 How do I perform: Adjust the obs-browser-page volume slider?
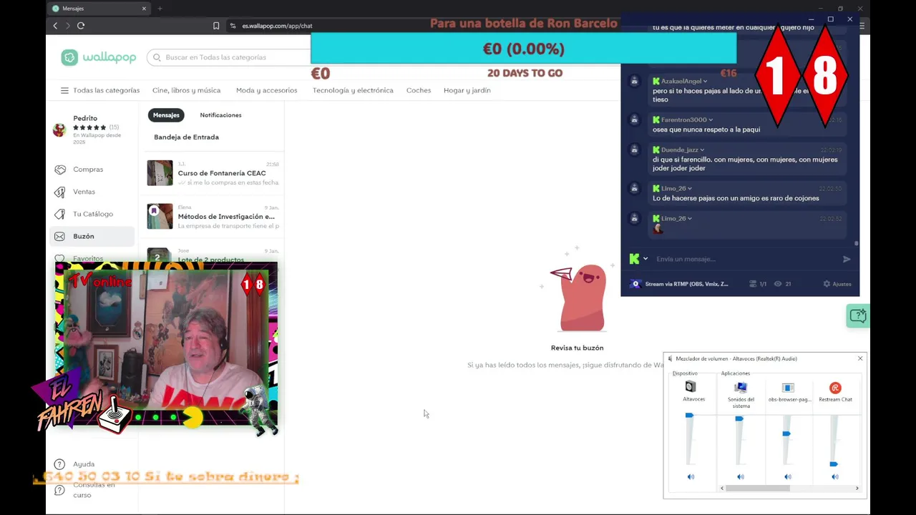[786, 434]
